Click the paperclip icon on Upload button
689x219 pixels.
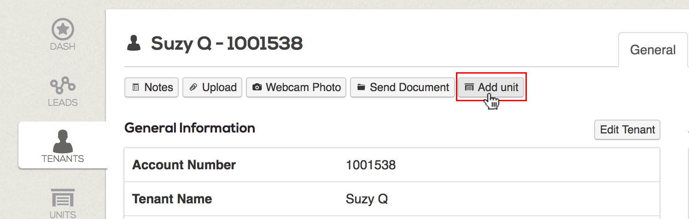pyautogui.click(x=193, y=87)
